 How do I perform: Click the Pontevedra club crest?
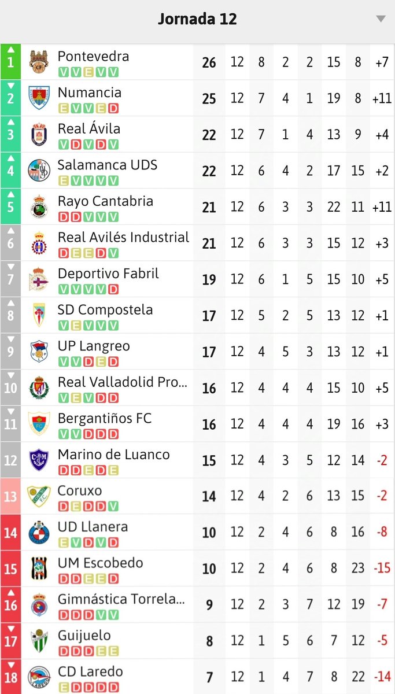click(39, 62)
